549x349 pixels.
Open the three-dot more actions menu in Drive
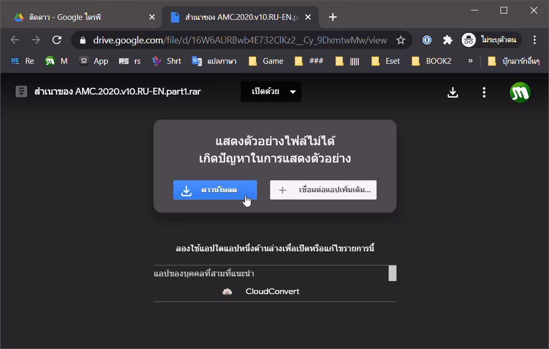click(x=484, y=92)
